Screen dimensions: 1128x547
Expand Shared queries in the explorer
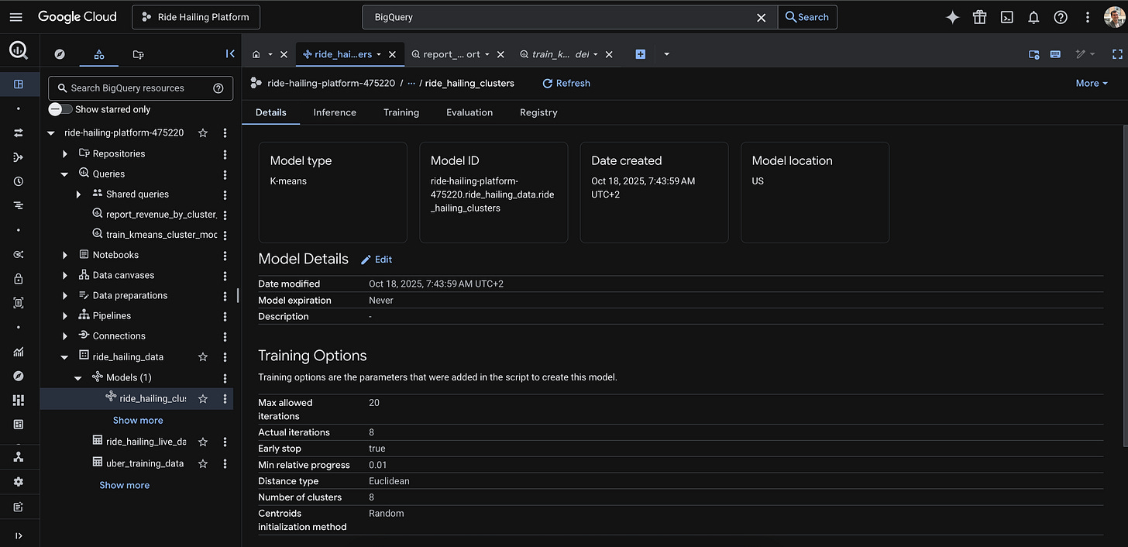[78, 194]
